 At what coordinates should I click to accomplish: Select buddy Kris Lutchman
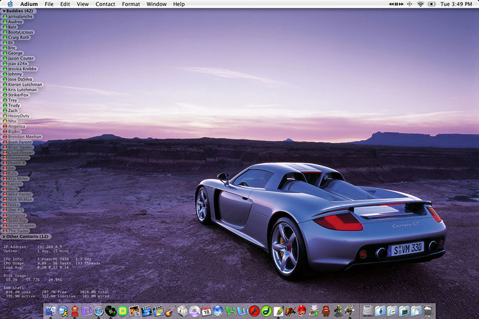[20, 90]
